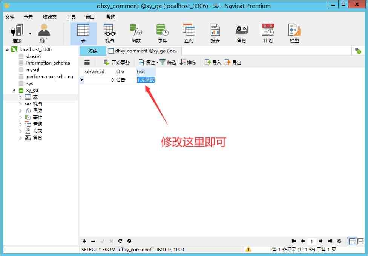Open the 事件 (Event) toolbar icon

(x=162, y=33)
